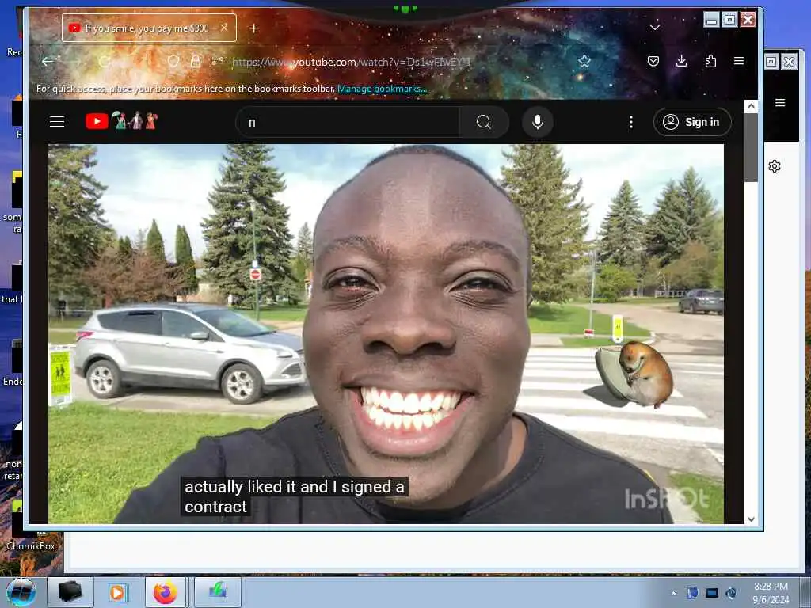This screenshot has height=608, width=811.
Task: Open the monitor icon in system tray
Action: point(712,593)
